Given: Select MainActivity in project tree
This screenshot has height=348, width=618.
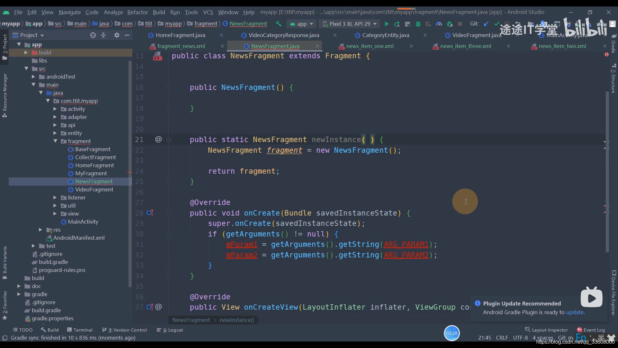Looking at the screenshot, I should coord(83,222).
